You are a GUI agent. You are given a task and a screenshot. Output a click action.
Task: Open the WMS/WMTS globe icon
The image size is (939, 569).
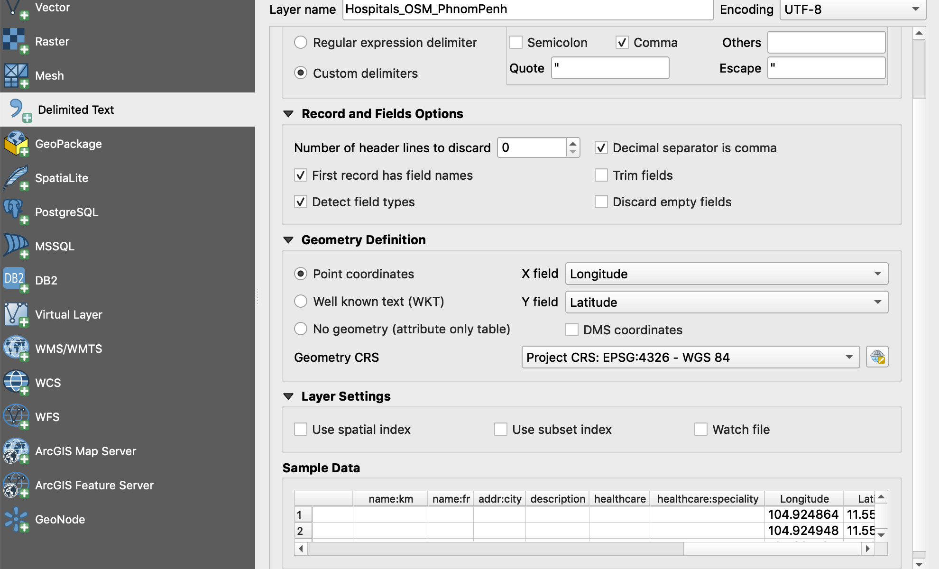coord(16,349)
